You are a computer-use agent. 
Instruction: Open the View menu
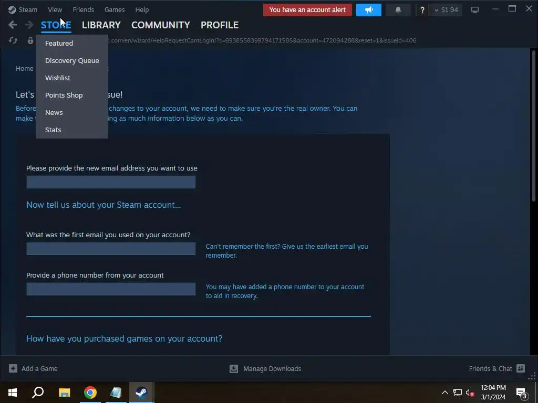click(x=55, y=9)
